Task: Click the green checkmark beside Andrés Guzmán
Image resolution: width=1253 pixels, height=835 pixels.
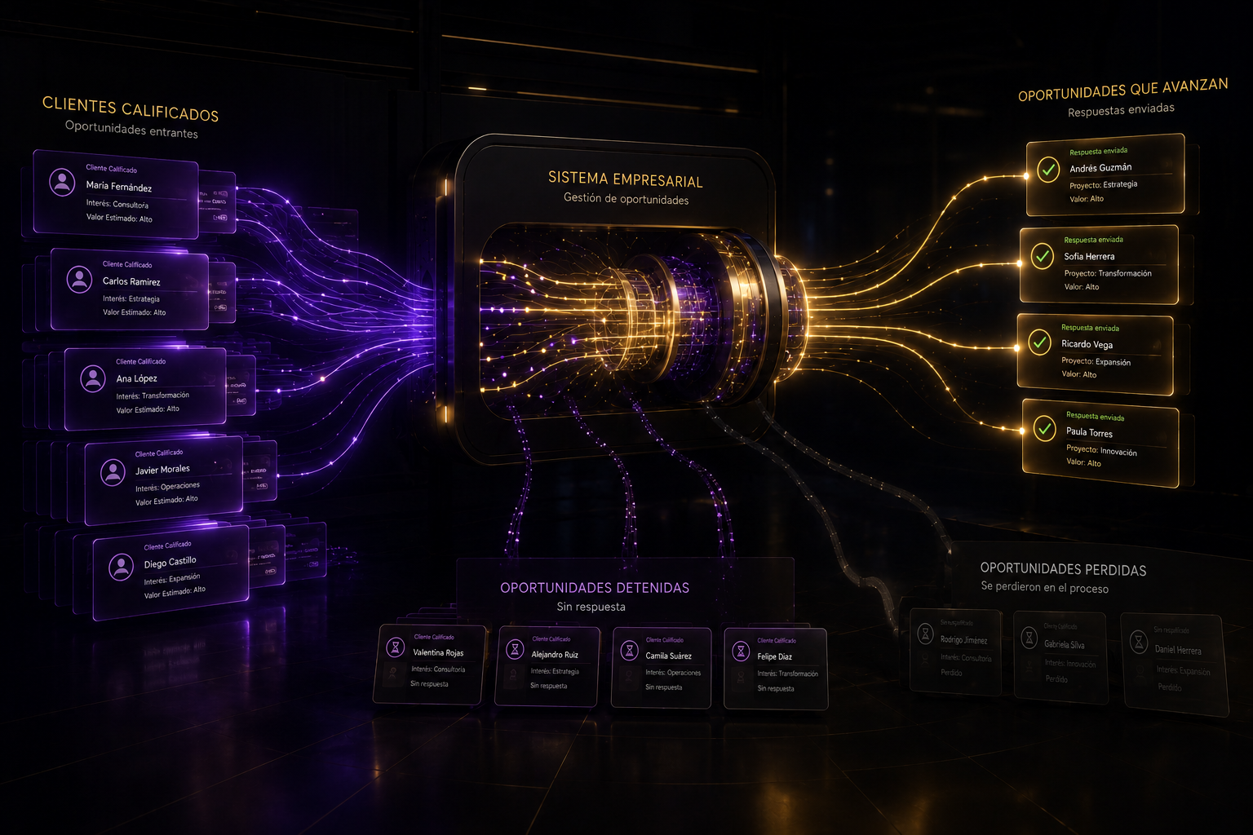Action: point(1048,170)
